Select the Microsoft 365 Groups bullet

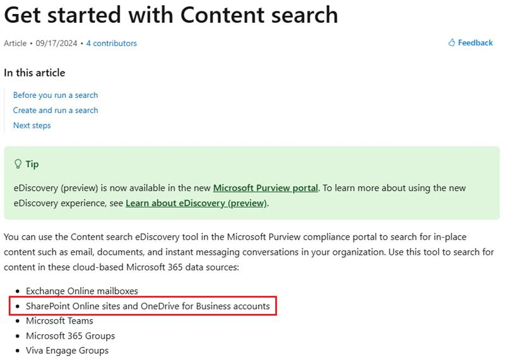[71, 336]
